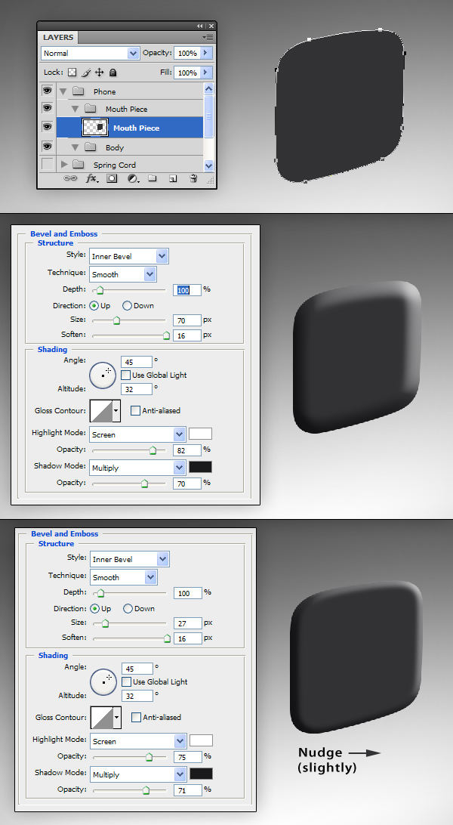The height and width of the screenshot is (825, 453).
Task: Hide the Phone group with its eye icon
Action: coord(48,91)
